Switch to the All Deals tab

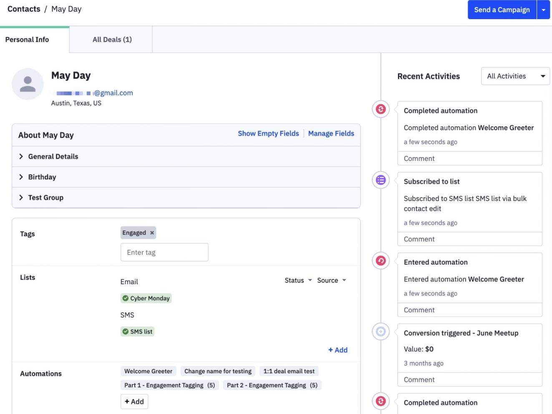[x=111, y=39]
